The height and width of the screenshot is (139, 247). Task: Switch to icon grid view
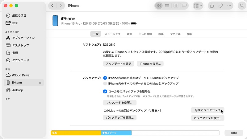coord(159,6)
